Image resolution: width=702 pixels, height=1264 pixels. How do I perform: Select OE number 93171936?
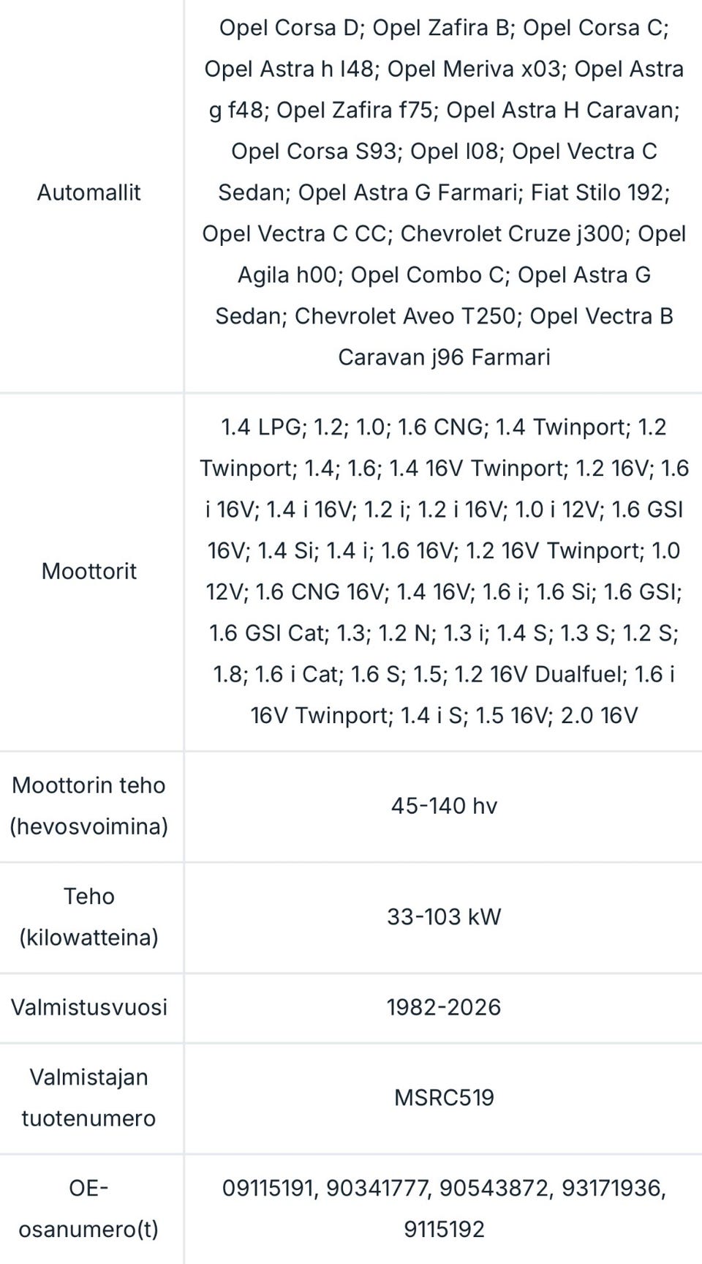(611, 1188)
